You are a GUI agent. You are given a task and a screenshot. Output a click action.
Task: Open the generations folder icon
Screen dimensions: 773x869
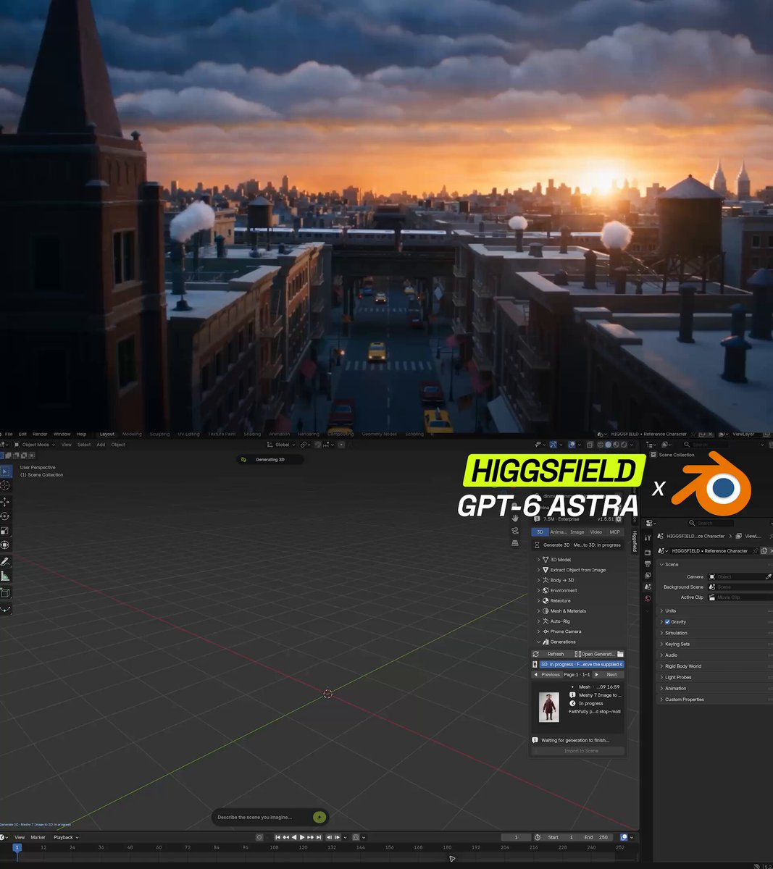click(620, 654)
